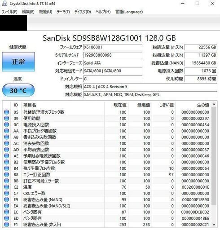This screenshot has width=220, height=230.
Task: Select the 残り予備ブロック数 row name
Action: click(x=39, y=168)
